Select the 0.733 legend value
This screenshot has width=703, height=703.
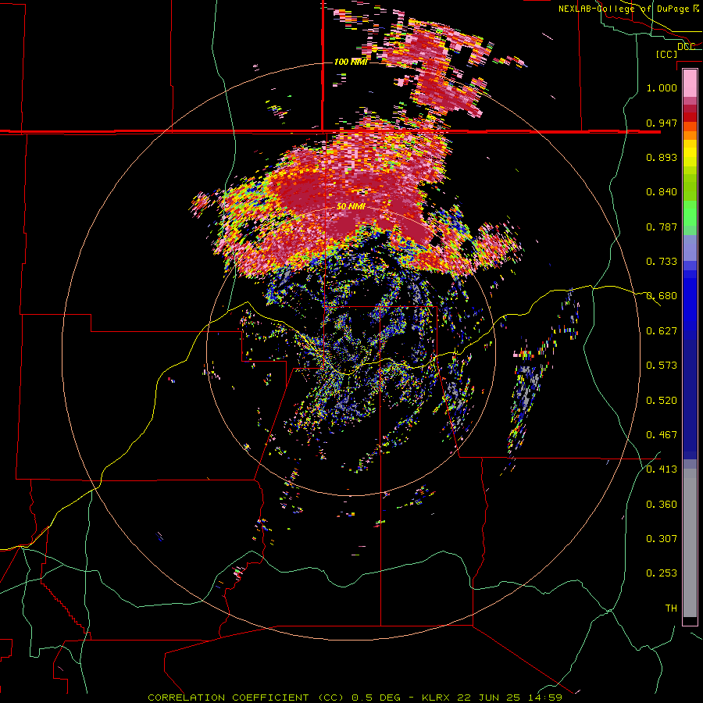point(662,262)
